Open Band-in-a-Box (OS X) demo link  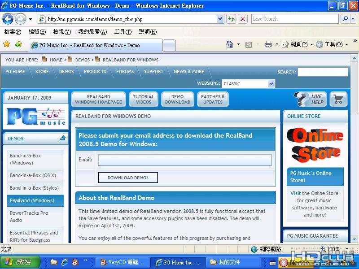(35, 175)
